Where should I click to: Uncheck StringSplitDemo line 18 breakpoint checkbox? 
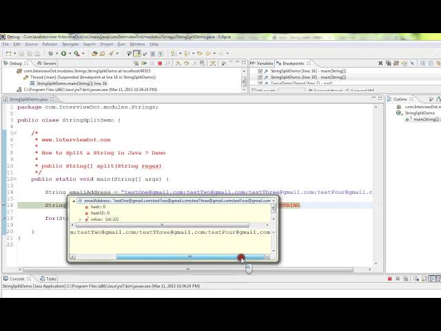[260, 77]
